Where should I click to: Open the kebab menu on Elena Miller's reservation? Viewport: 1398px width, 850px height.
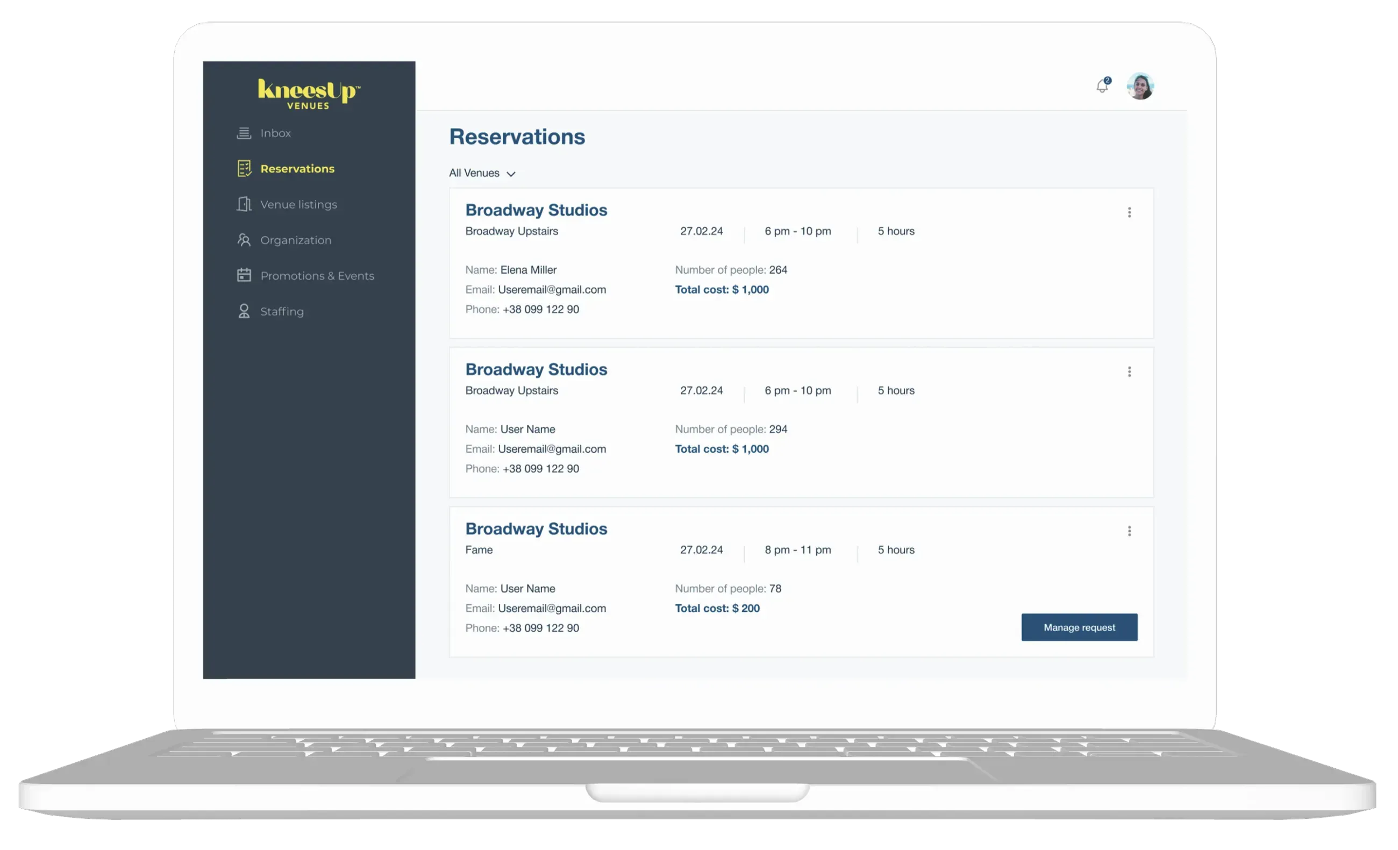pos(1129,212)
